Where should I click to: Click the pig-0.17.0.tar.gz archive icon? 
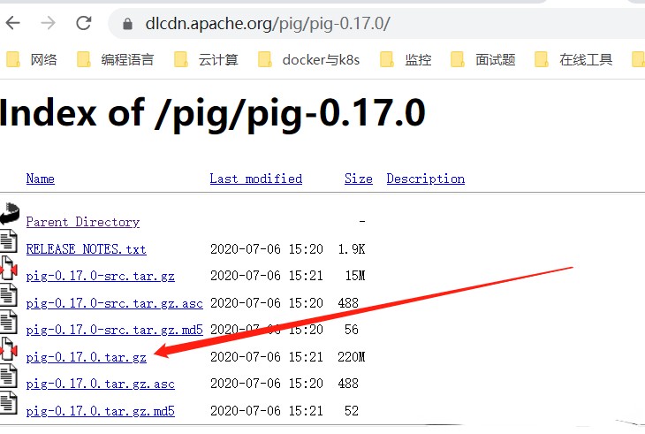click(x=9, y=350)
